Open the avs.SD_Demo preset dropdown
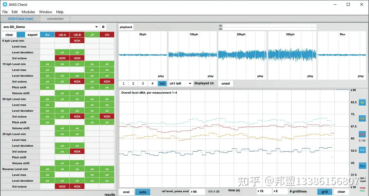This screenshot has width=369, height=196. point(51,27)
